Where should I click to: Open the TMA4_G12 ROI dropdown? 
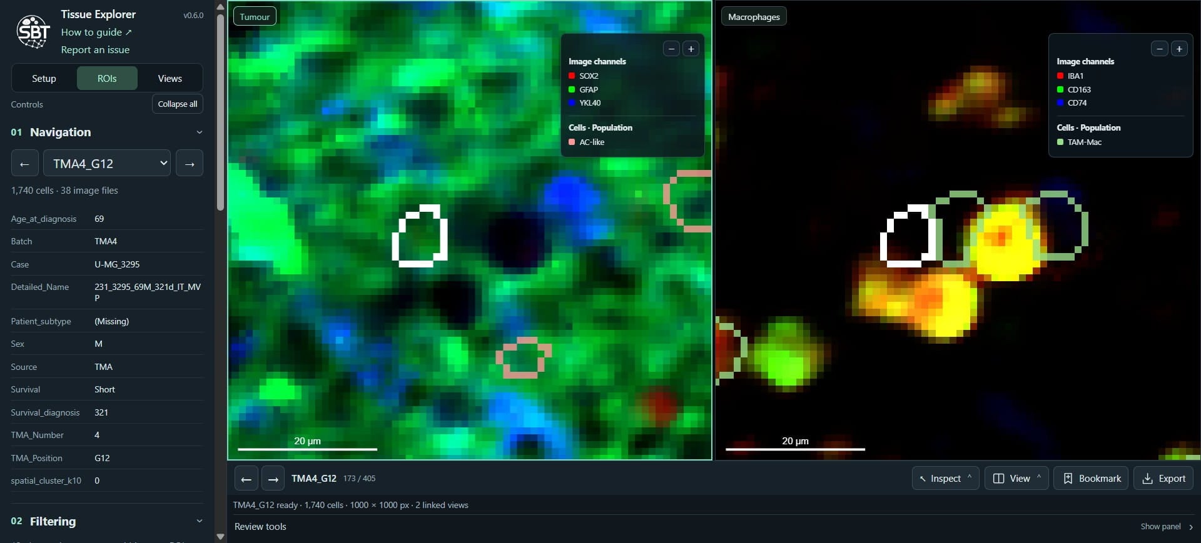pyautogui.click(x=107, y=164)
